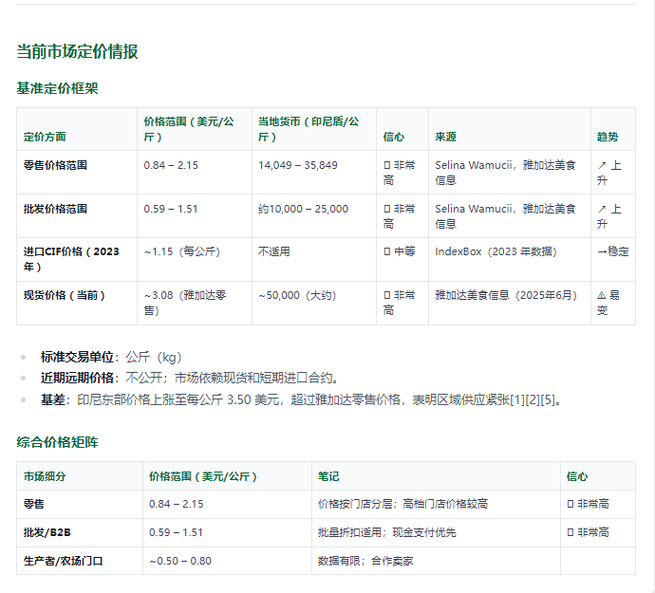Select the cell ~1.15（每公斤）
This screenshot has height=593, width=655.
pyautogui.click(x=182, y=251)
